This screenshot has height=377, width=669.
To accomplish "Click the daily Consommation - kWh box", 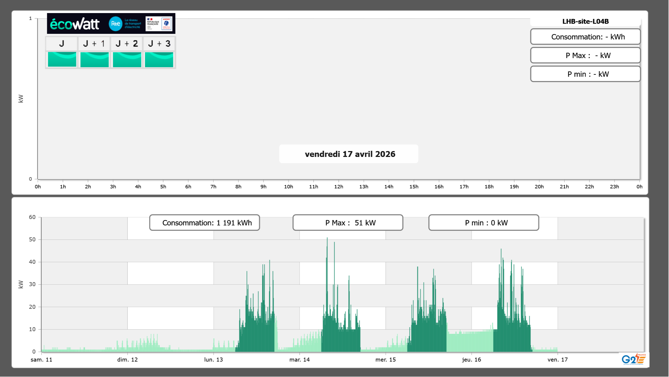I will coord(585,37).
